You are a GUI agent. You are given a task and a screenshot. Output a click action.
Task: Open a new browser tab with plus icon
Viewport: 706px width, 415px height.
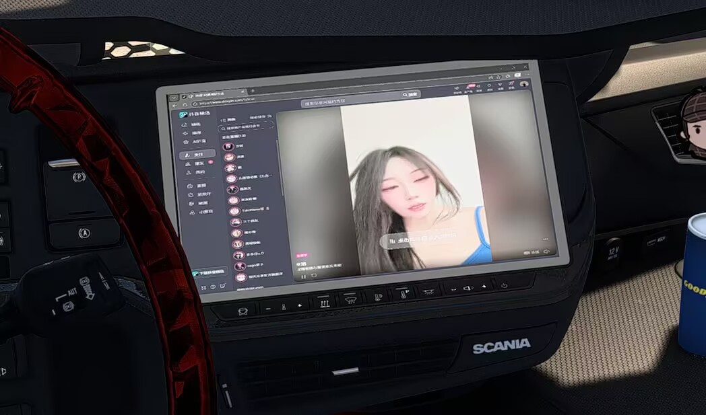253,91
